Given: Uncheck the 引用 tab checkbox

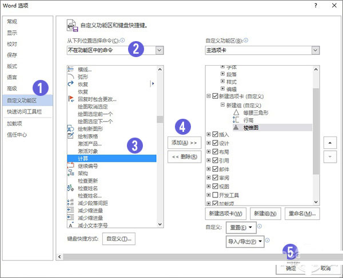Looking at the screenshot, I should [216, 160].
